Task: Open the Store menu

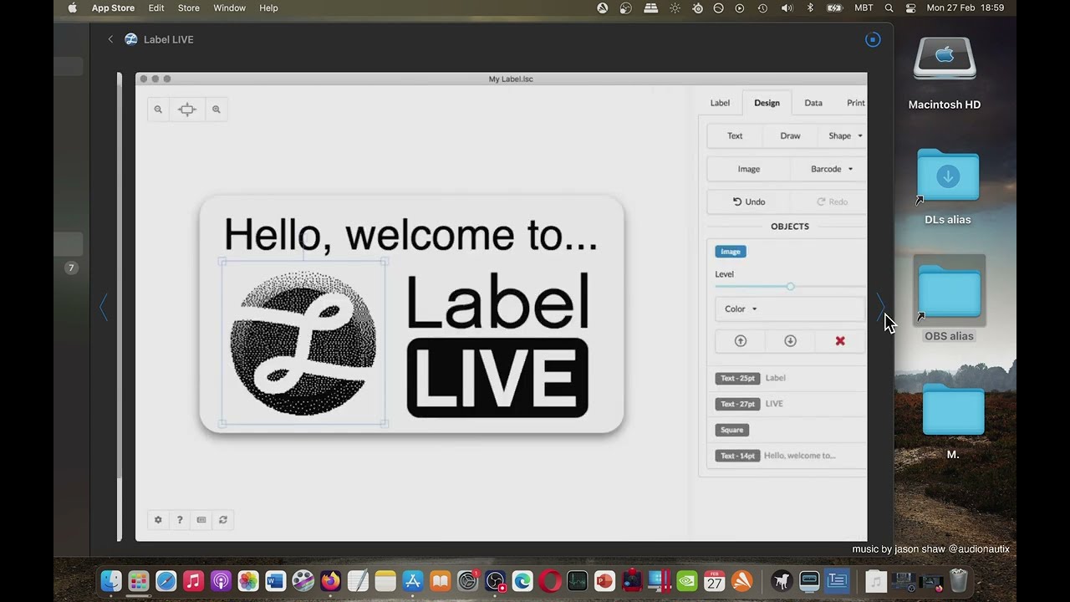Action: pyautogui.click(x=189, y=8)
